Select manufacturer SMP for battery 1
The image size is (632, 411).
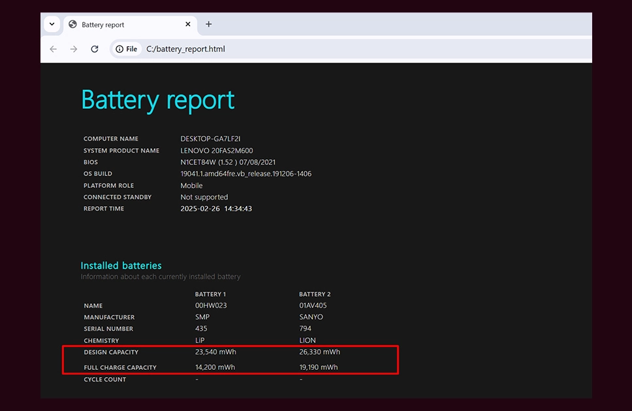click(x=202, y=317)
